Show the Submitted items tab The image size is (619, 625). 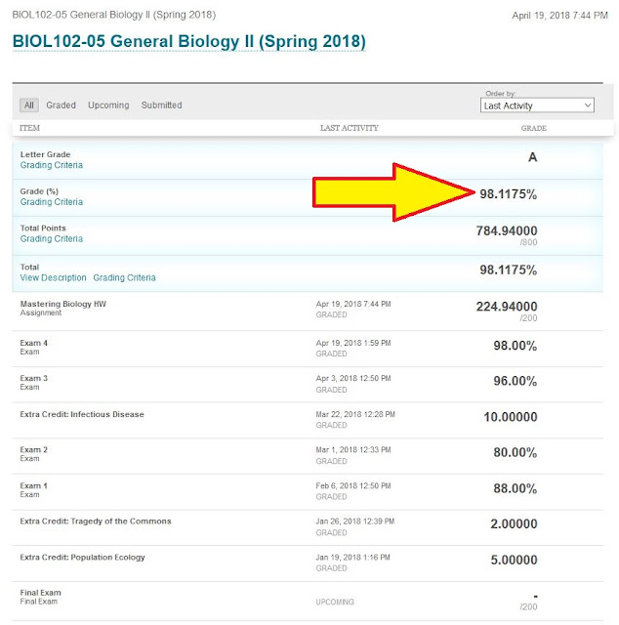(161, 105)
